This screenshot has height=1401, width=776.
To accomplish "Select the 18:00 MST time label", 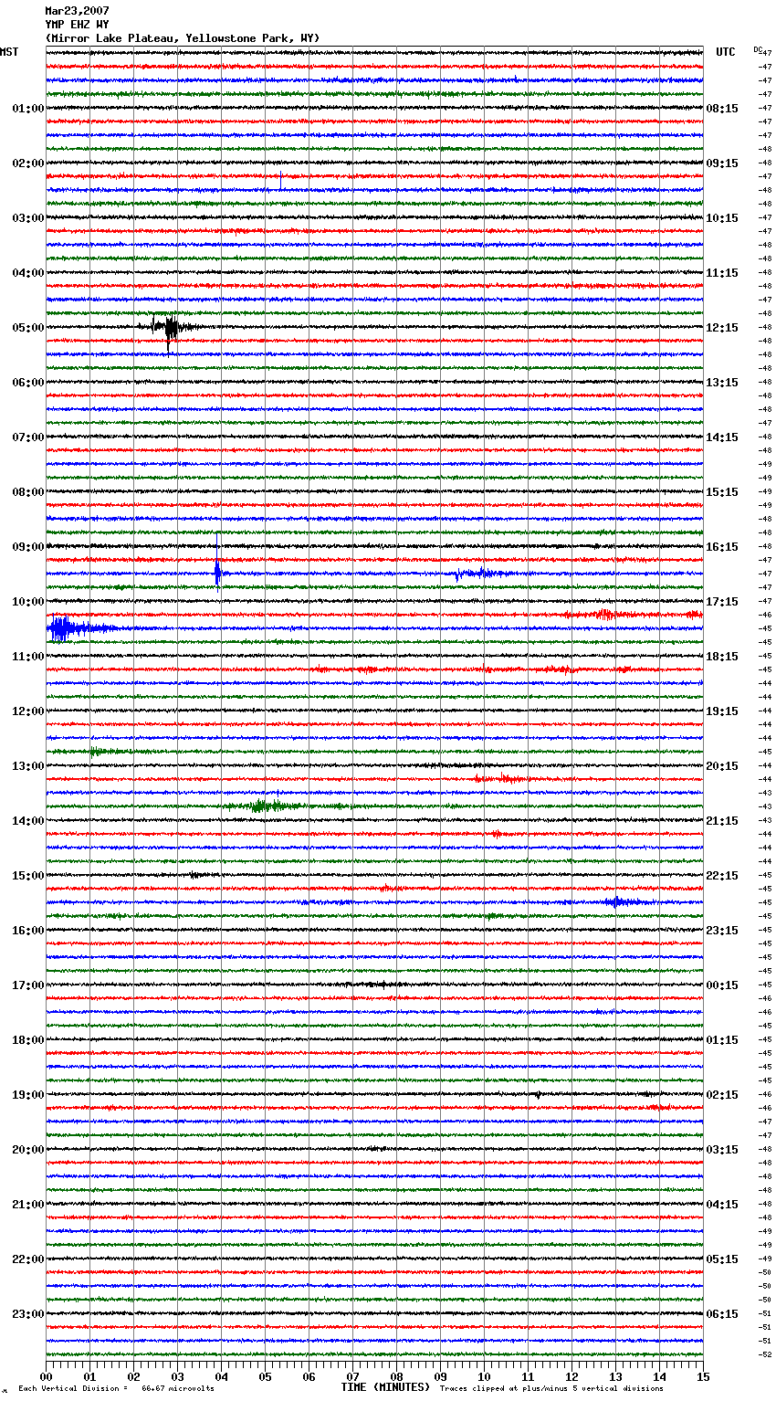I will pos(27,1040).
